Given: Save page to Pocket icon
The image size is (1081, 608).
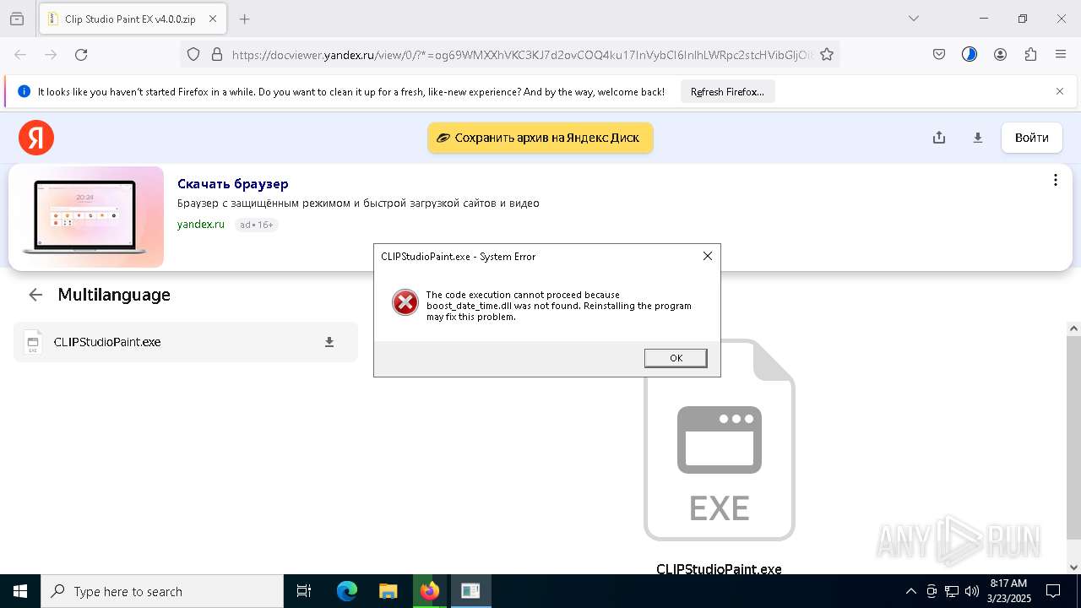Looking at the screenshot, I should pyautogui.click(x=939, y=54).
